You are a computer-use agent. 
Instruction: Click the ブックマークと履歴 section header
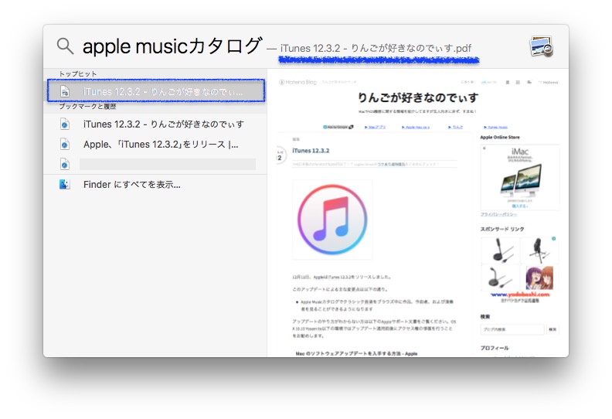tap(87, 106)
